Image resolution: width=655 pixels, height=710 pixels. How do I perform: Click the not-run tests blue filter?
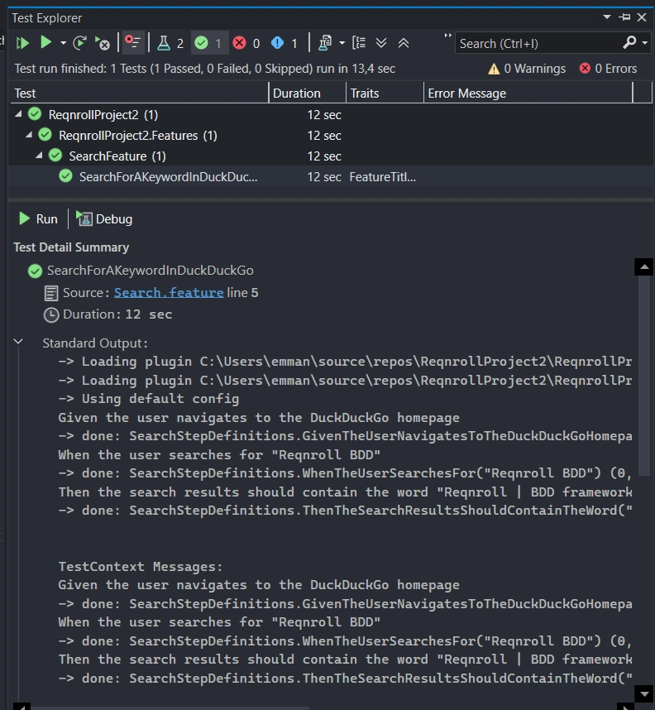[x=284, y=43]
